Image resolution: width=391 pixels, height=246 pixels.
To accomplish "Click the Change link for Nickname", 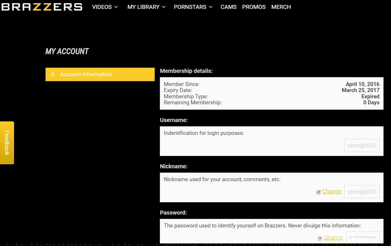I will [x=332, y=191].
